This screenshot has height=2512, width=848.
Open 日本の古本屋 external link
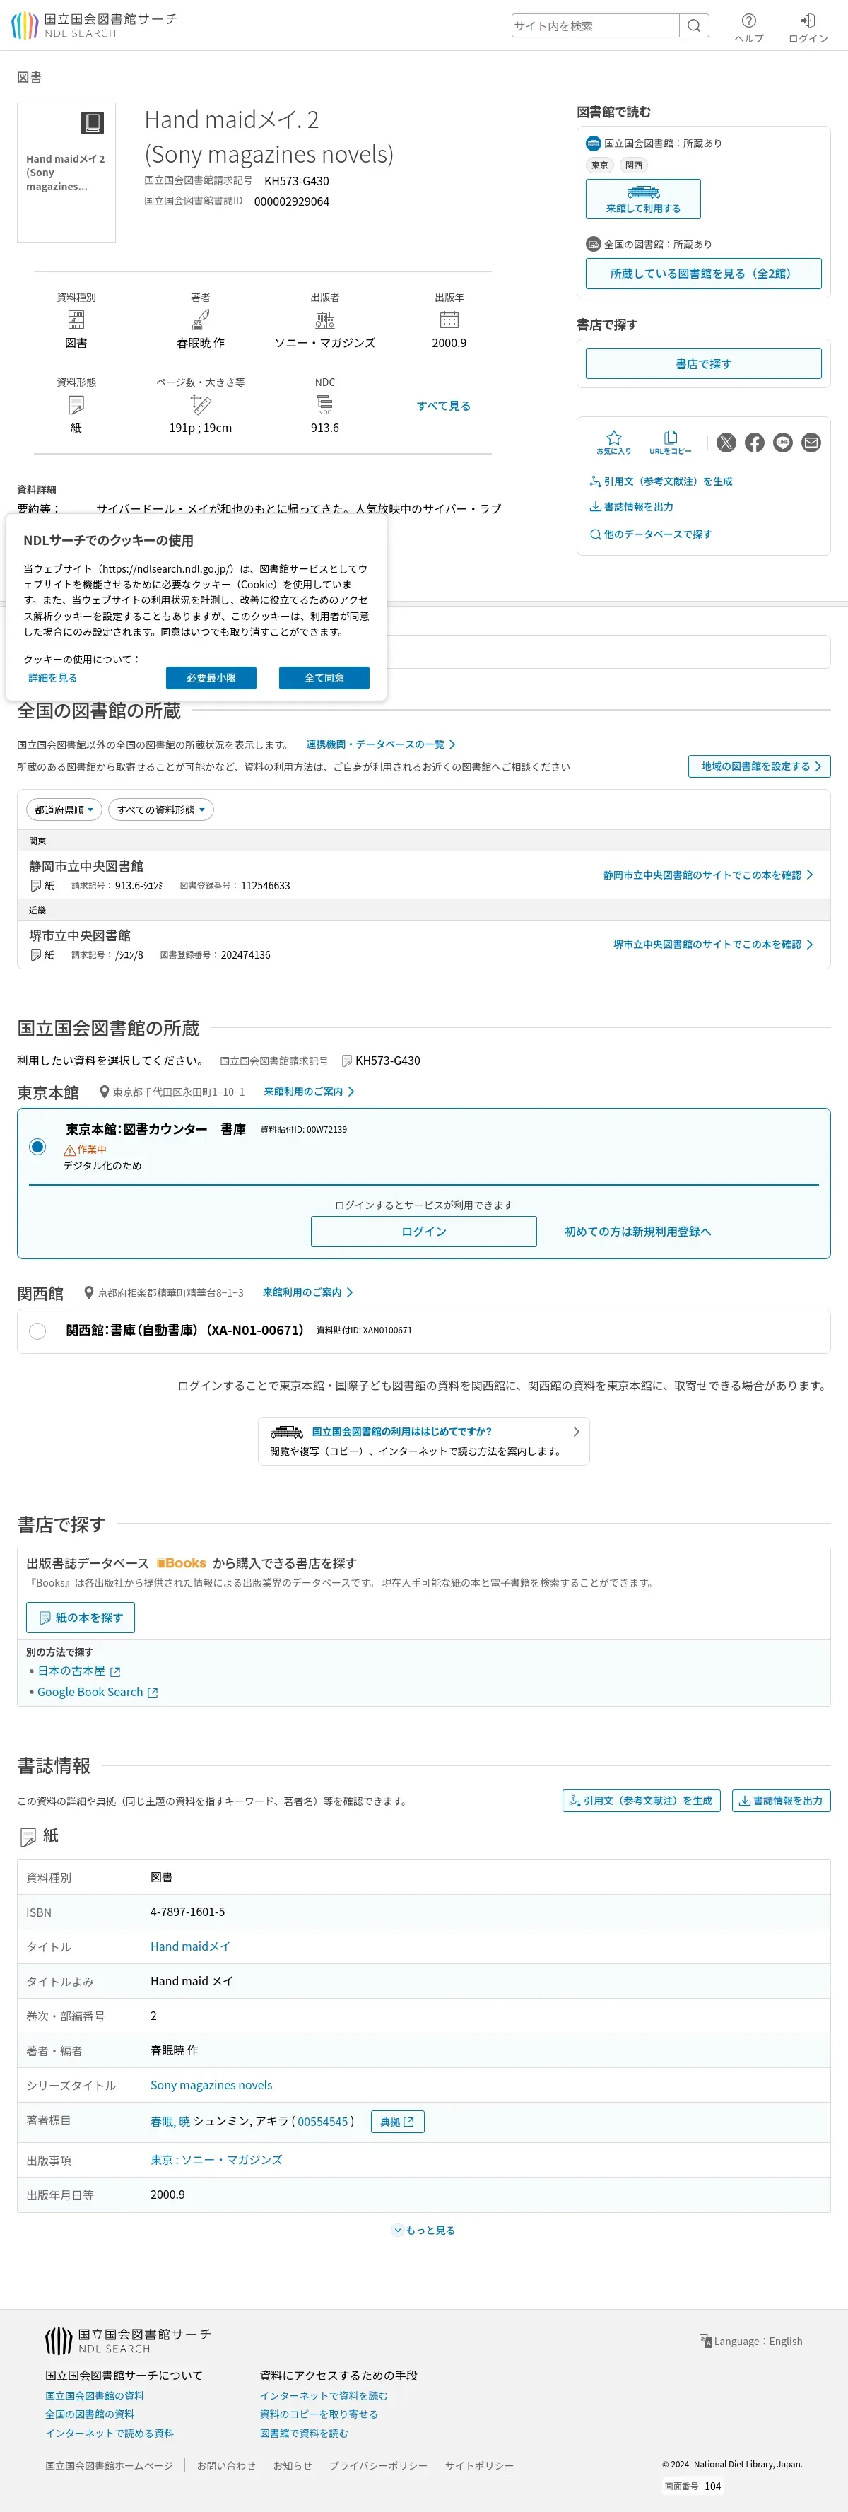click(78, 1671)
